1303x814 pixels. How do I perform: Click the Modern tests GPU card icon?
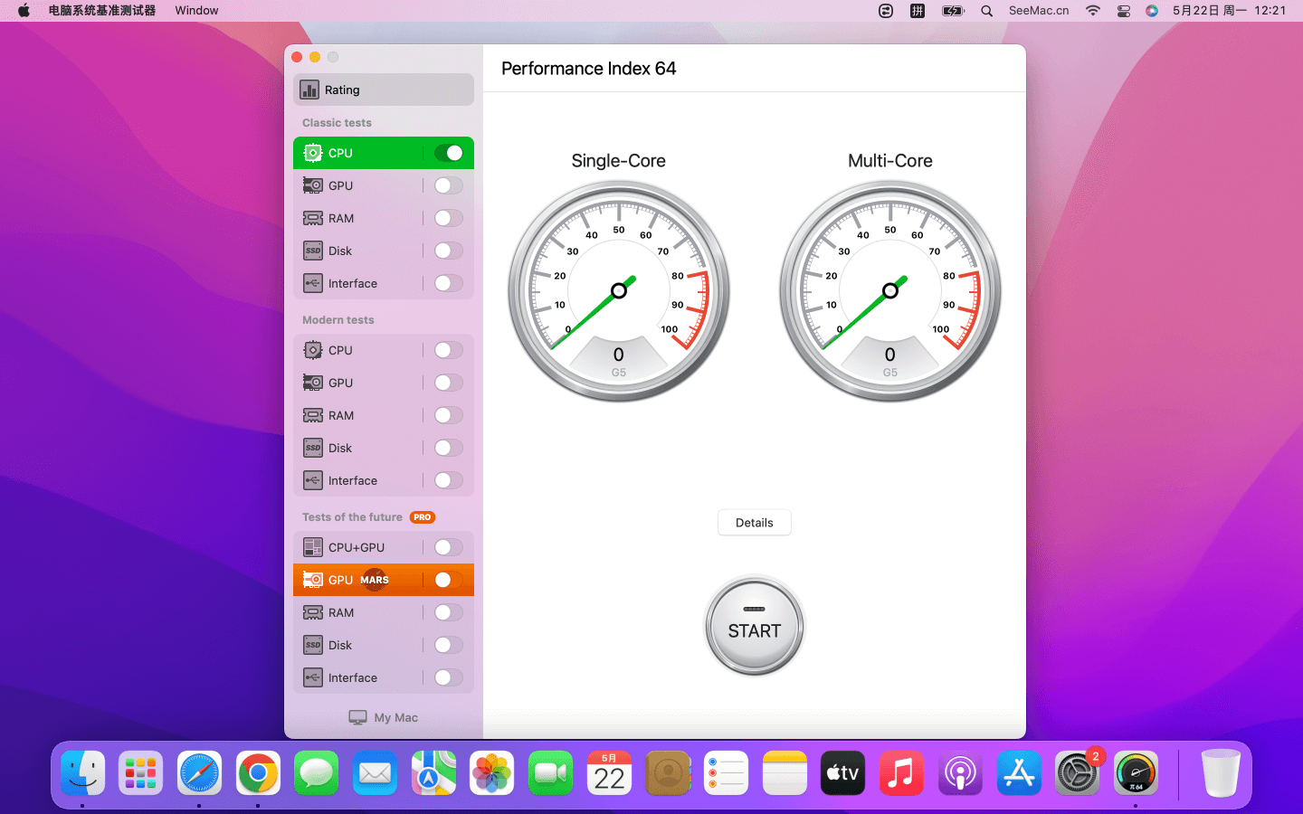click(313, 383)
